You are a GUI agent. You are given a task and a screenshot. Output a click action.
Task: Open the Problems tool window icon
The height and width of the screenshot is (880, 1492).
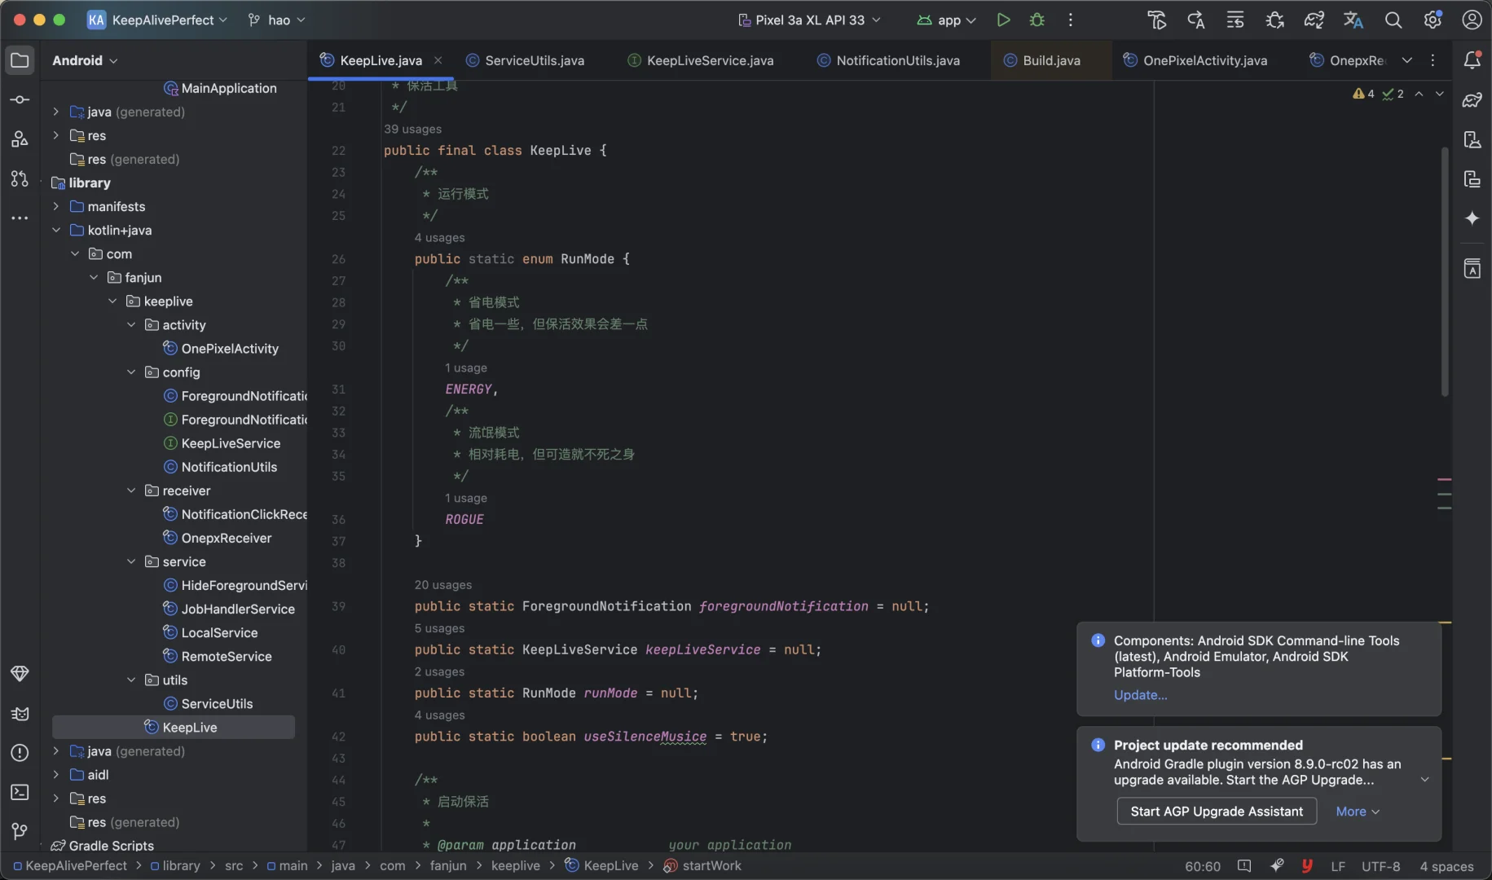20,753
